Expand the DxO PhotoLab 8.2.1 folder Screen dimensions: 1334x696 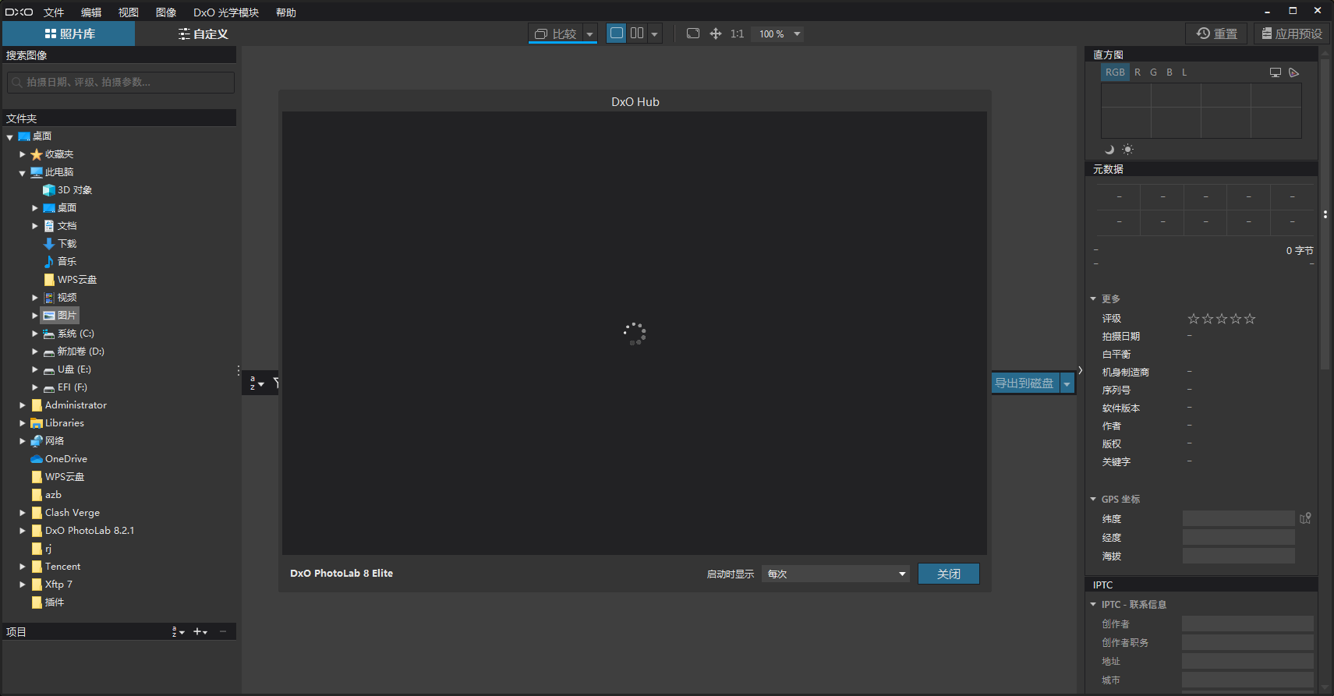[23, 531]
